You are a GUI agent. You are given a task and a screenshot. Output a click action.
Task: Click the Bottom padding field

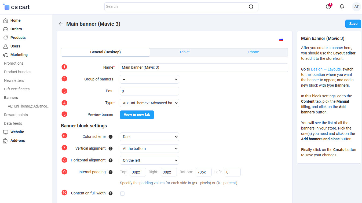[204, 172]
